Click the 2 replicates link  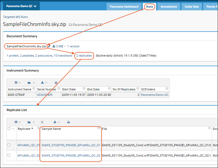84,56
